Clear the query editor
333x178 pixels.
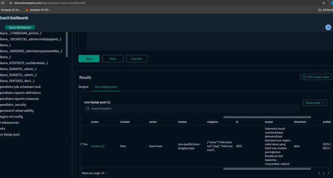pyautogui.click(x=113, y=59)
